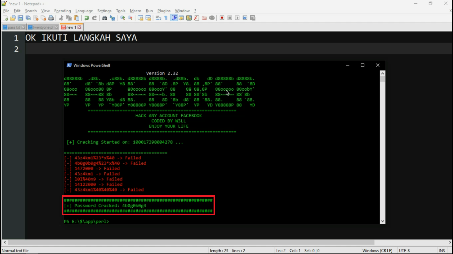This screenshot has height=254, width=453.
Task: Select the Find icon in the toolbar
Action: pyautogui.click(x=104, y=18)
